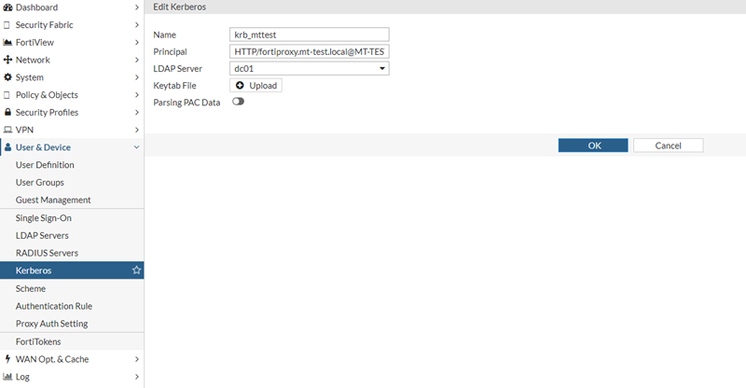
Task: Expand the Policy & Objects chevron
Action: 137,95
